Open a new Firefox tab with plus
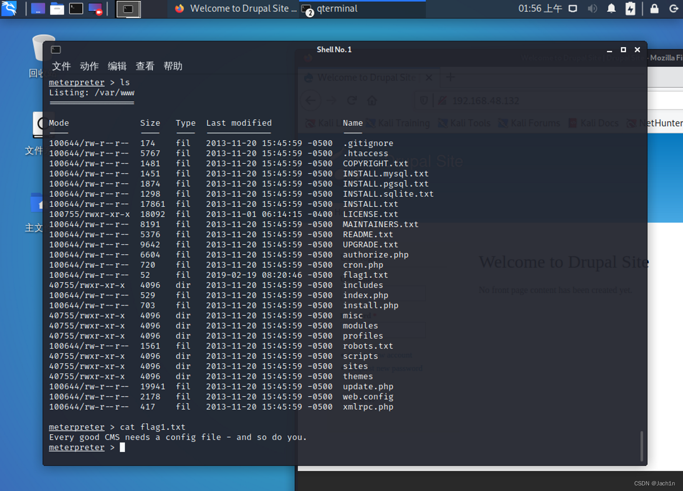Screen dimensions: 683x491 (x=450, y=78)
